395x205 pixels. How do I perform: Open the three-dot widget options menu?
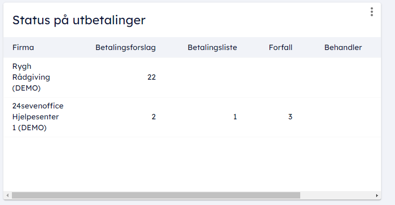point(372,12)
